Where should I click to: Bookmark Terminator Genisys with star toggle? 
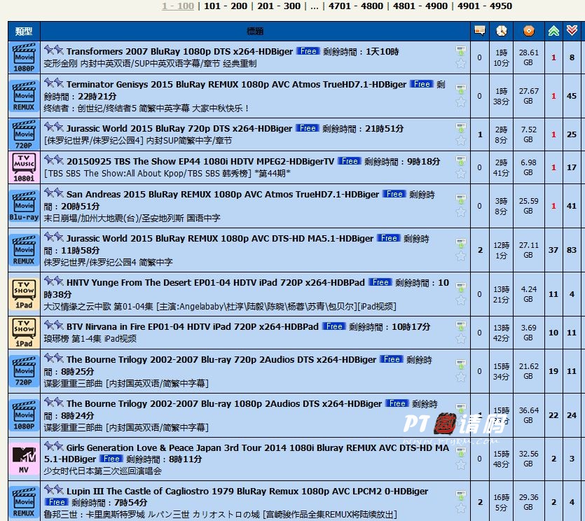[461, 102]
